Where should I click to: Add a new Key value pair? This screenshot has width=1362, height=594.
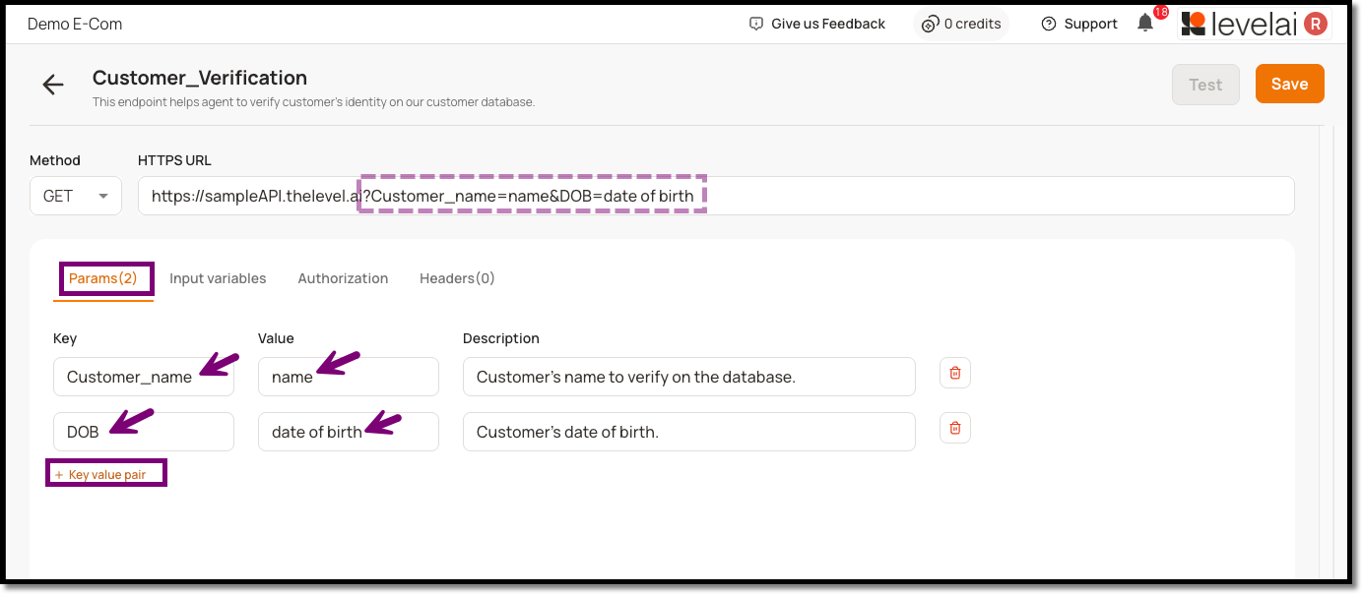coord(100,475)
